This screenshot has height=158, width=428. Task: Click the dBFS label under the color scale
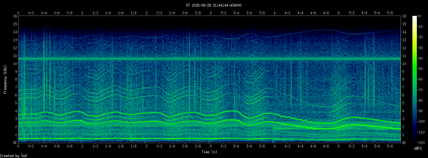click(418, 148)
